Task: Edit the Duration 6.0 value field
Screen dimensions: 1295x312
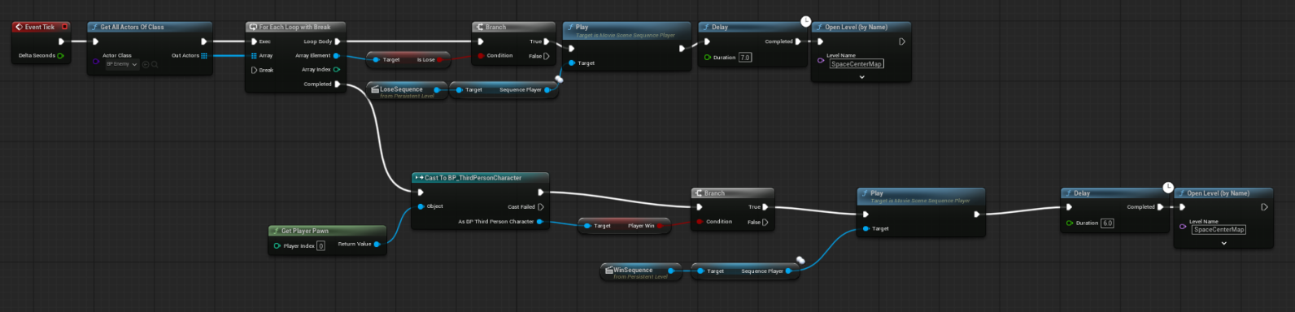Action: [1107, 223]
